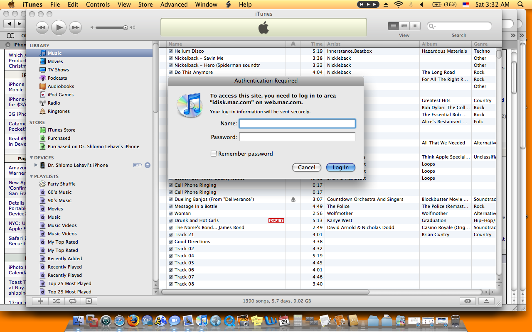Image resolution: width=532 pixels, height=332 pixels.
Task: Open Radio in the sidebar
Action: 89,103
